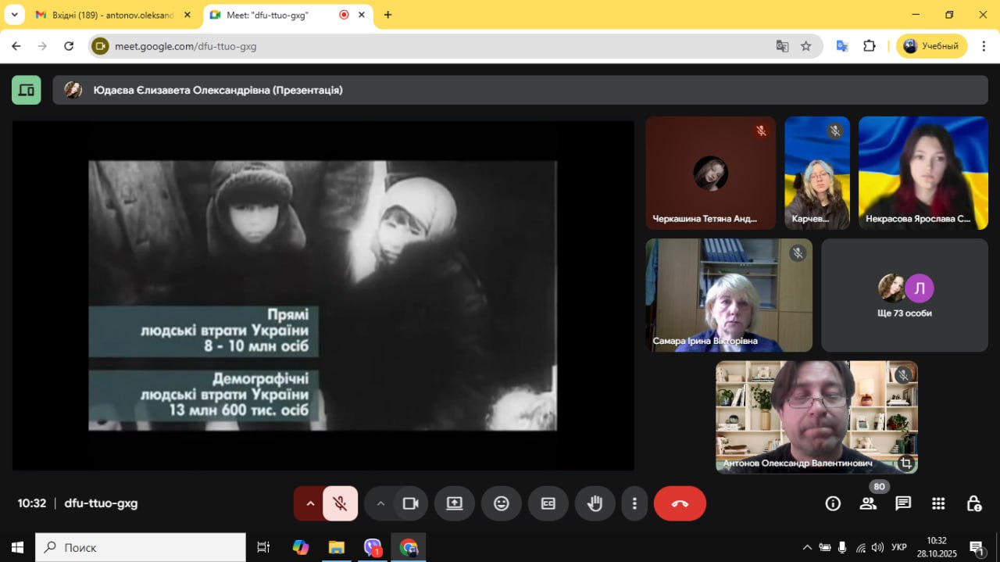1000x562 pixels.
Task: Open activities grid icon
Action: [938, 503]
